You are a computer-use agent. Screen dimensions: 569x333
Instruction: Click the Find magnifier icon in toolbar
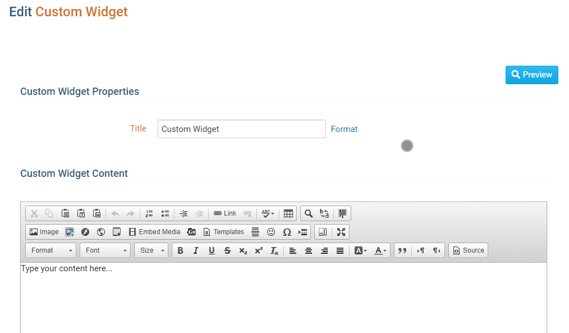[309, 213]
